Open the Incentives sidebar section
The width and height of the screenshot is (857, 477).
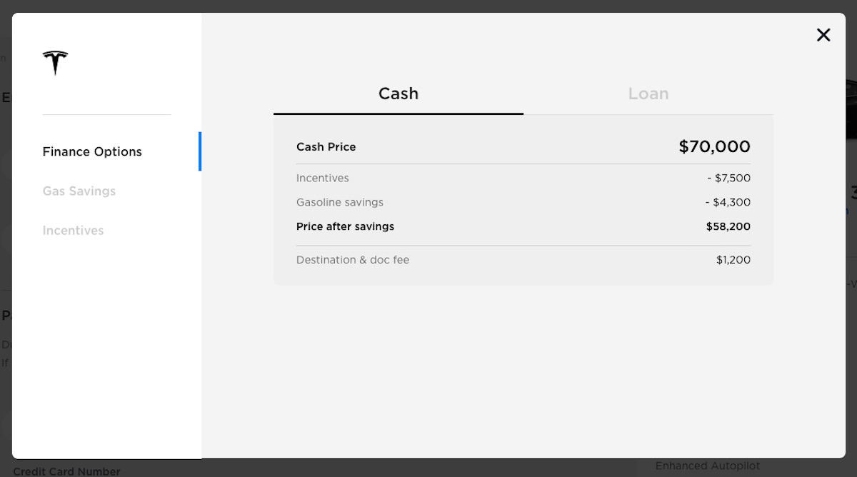pos(73,230)
